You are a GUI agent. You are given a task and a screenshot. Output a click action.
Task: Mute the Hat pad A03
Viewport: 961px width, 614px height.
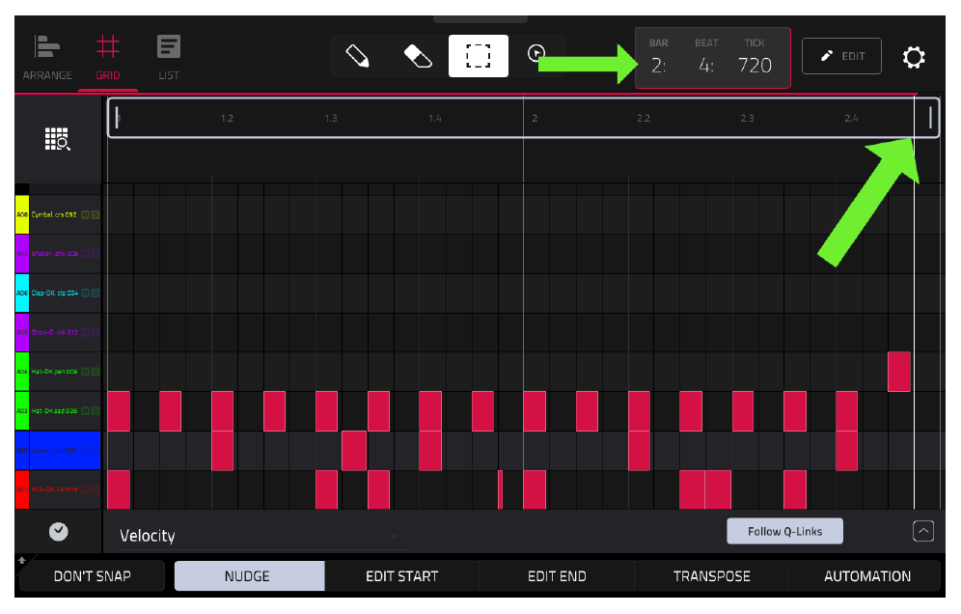85,410
